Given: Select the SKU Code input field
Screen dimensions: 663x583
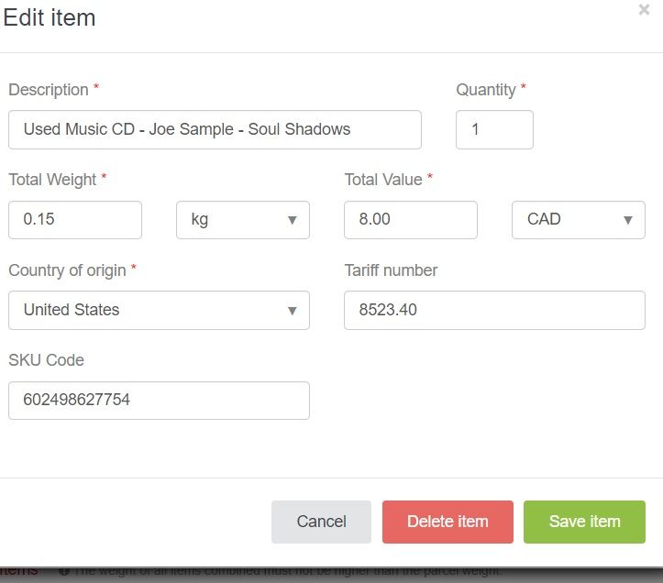Looking at the screenshot, I should click(159, 401).
